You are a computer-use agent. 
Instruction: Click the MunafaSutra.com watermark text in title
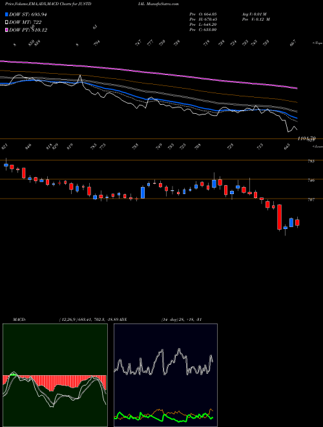coord(163,4)
